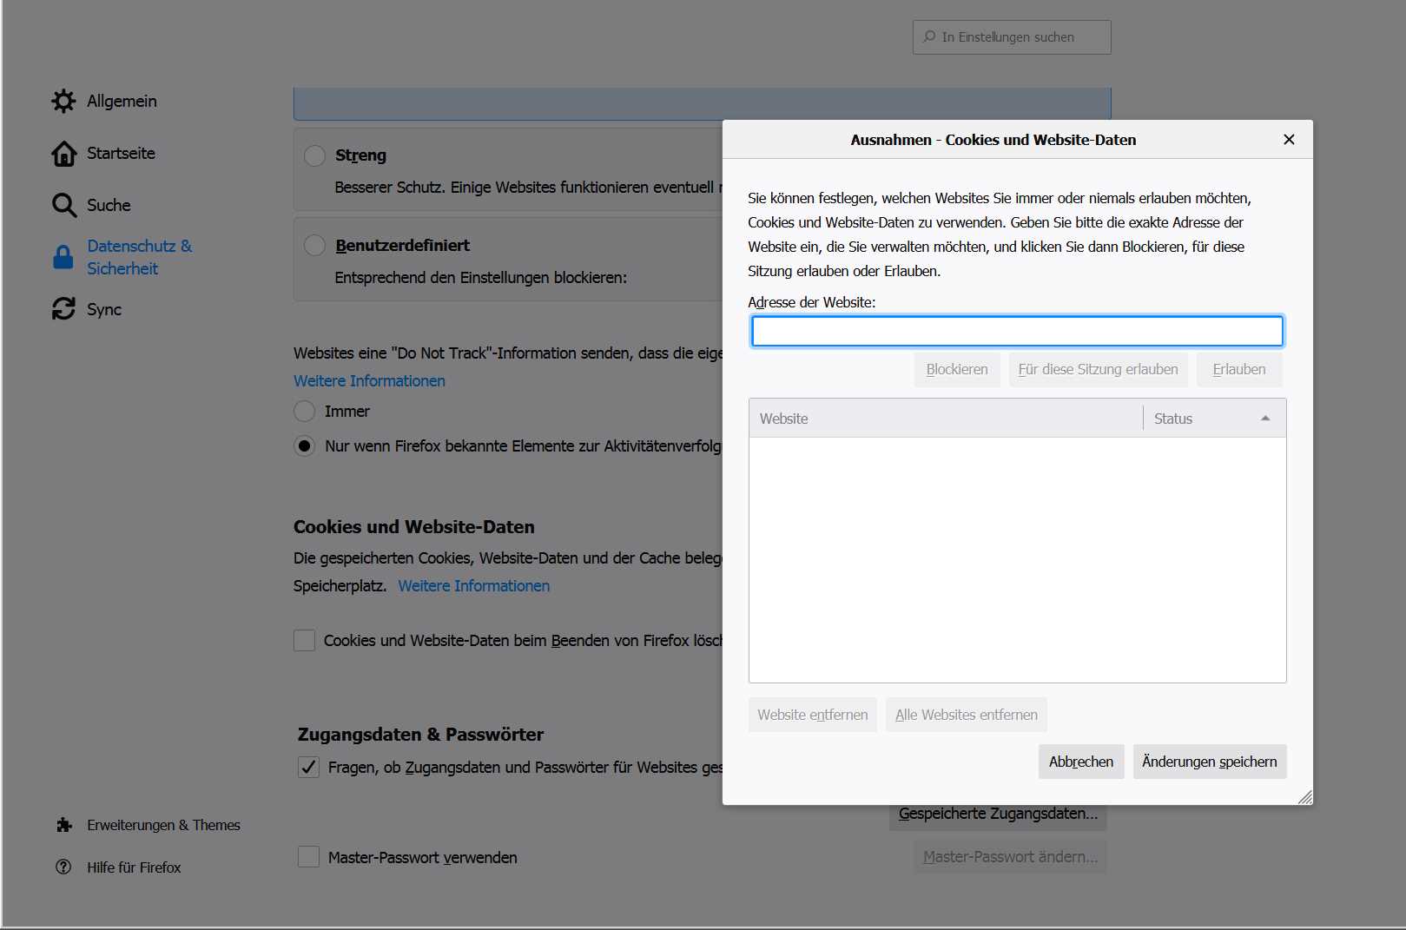Select the Streng radio option
Image resolution: width=1406 pixels, height=930 pixels.
click(314, 155)
